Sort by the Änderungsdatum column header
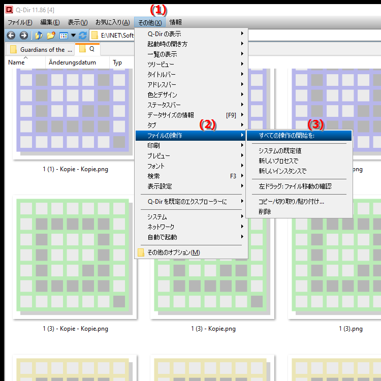The width and height of the screenshot is (381, 381). [77, 62]
